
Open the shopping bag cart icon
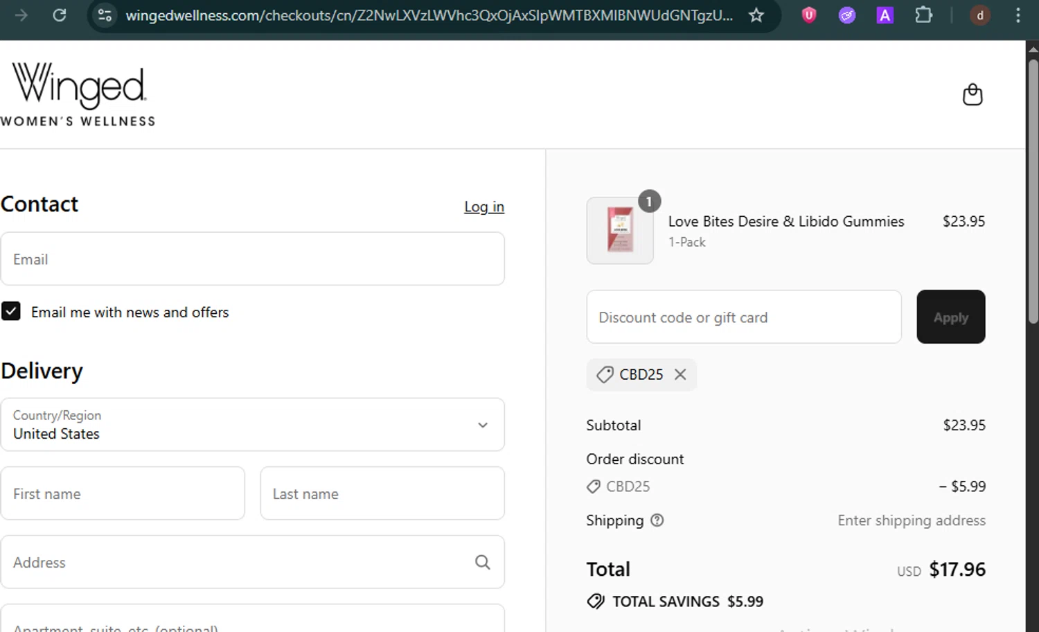[x=973, y=94]
